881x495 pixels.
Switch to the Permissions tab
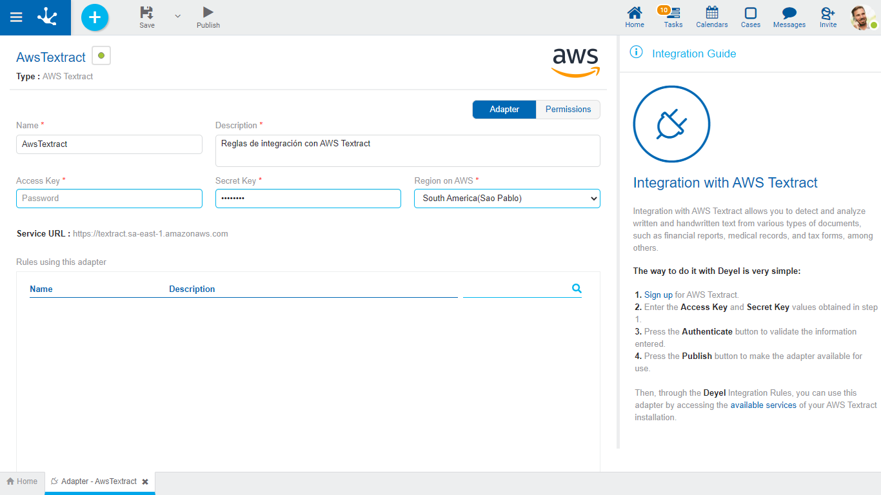click(568, 110)
